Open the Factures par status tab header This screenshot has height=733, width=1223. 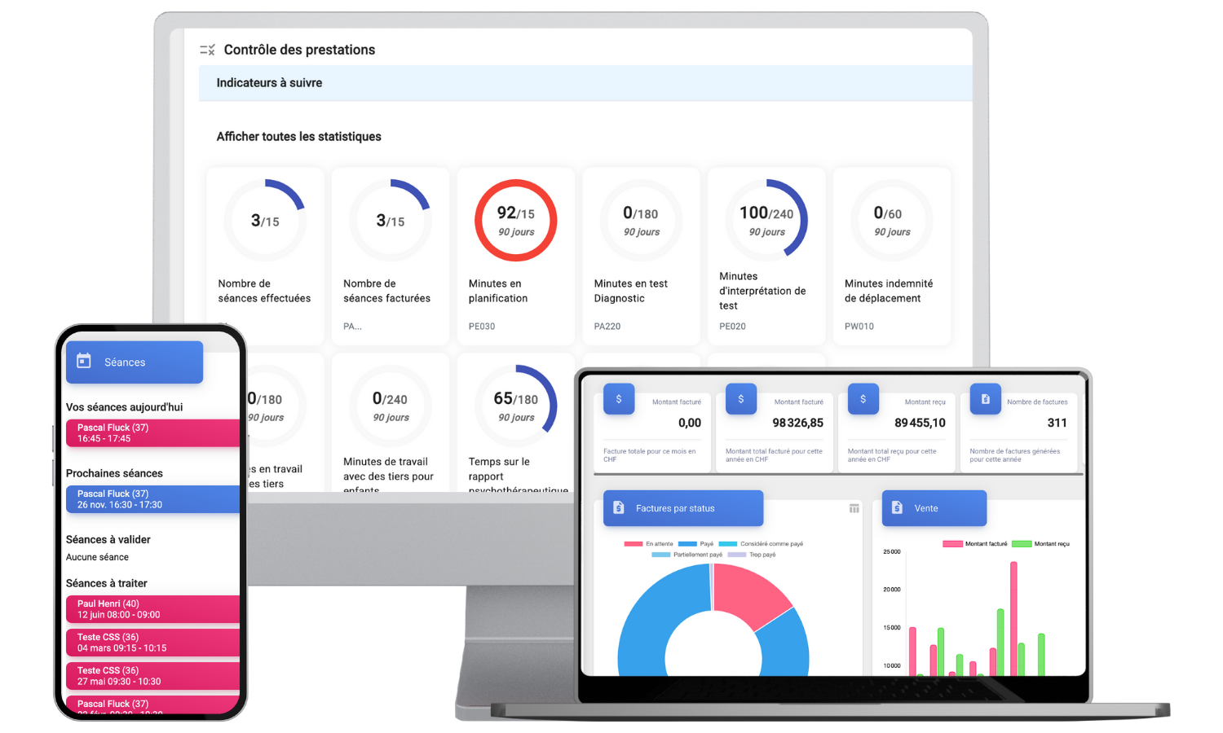click(682, 508)
